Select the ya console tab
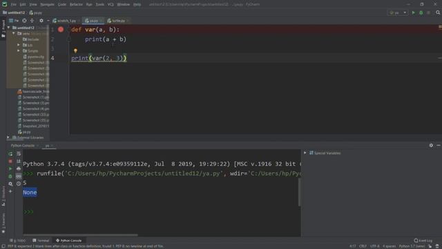 point(48,146)
